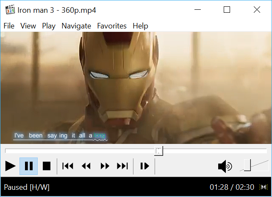Click the volume slider handle

247,166
